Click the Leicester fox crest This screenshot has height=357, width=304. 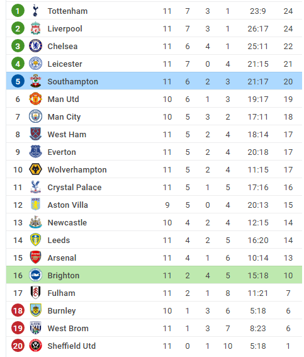coord(35,64)
